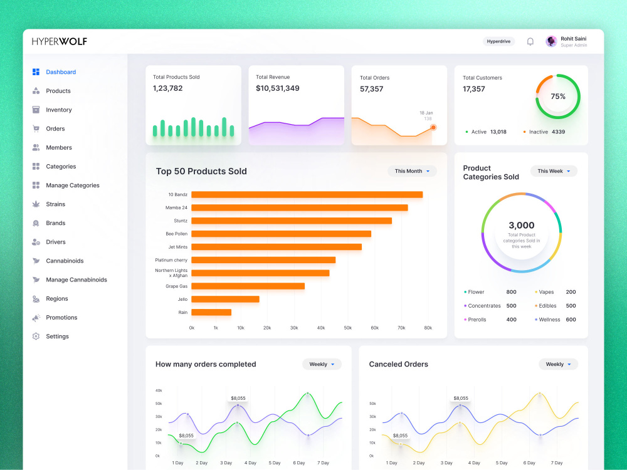Image resolution: width=627 pixels, height=470 pixels.
Task: Click the Dashboard grid icon
Action: coord(36,72)
